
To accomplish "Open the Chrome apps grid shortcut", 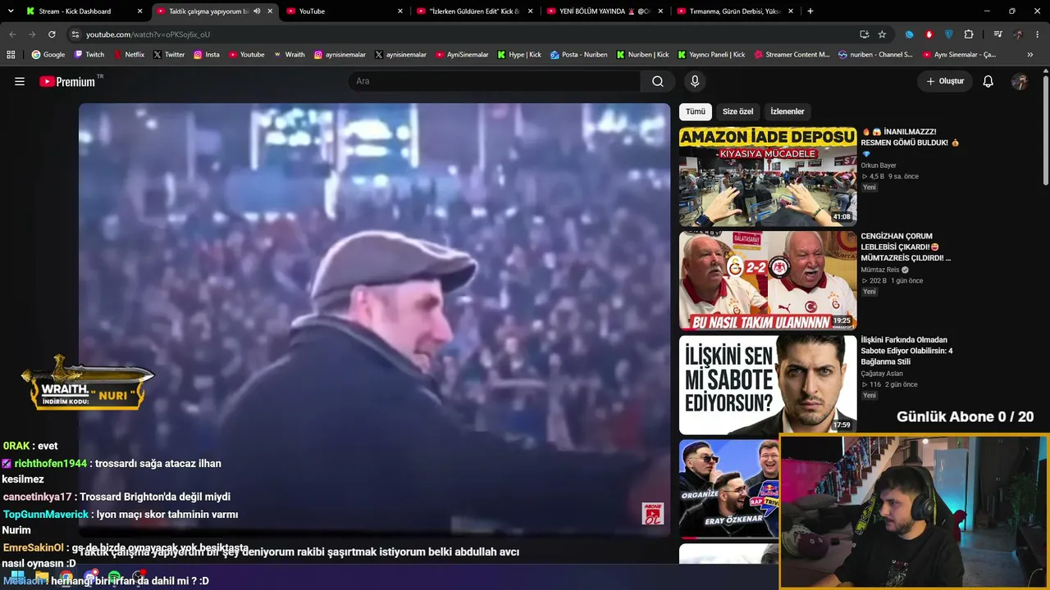I will (11, 55).
